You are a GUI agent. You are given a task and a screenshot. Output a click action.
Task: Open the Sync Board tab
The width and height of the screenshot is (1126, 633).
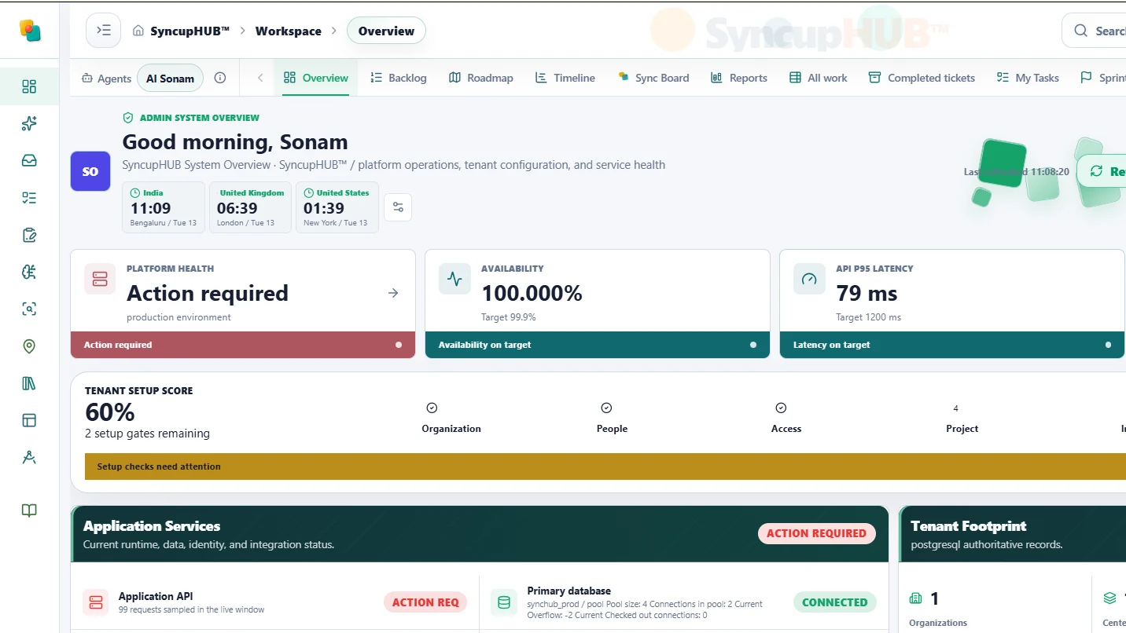click(653, 78)
